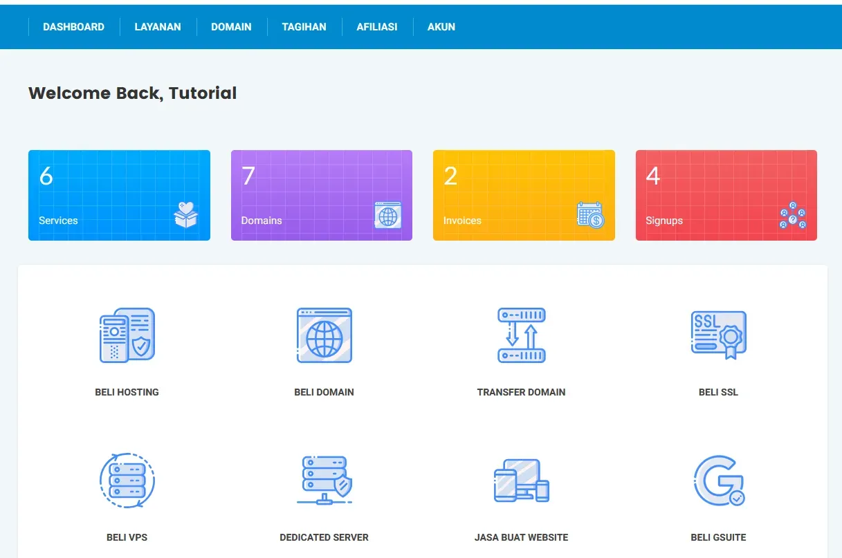Click the Beli GSuite G icon
Screen dimensions: 842x558
(x=719, y=481)
